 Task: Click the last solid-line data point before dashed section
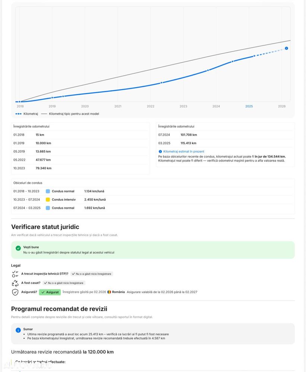coord(254,56)
